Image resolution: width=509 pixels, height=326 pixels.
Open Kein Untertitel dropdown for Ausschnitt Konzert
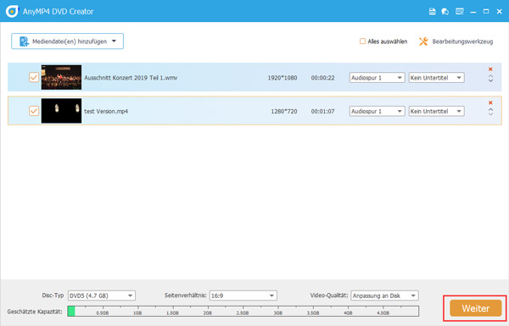(x=436, y=78)
